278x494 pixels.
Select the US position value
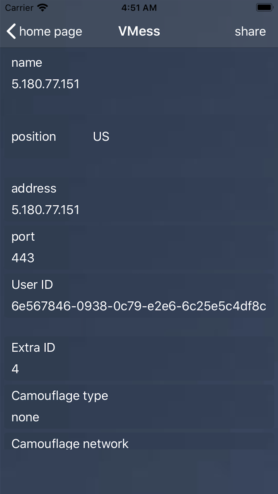(x=101, y=137)
